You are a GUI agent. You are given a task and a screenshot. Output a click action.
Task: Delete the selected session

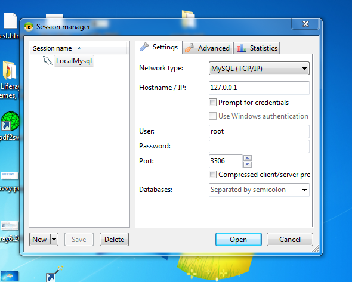115,240
